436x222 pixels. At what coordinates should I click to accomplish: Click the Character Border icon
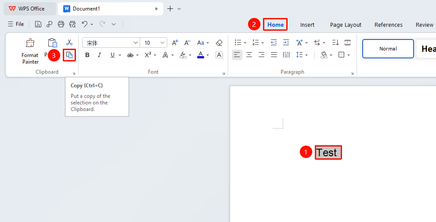coord(219,55)
